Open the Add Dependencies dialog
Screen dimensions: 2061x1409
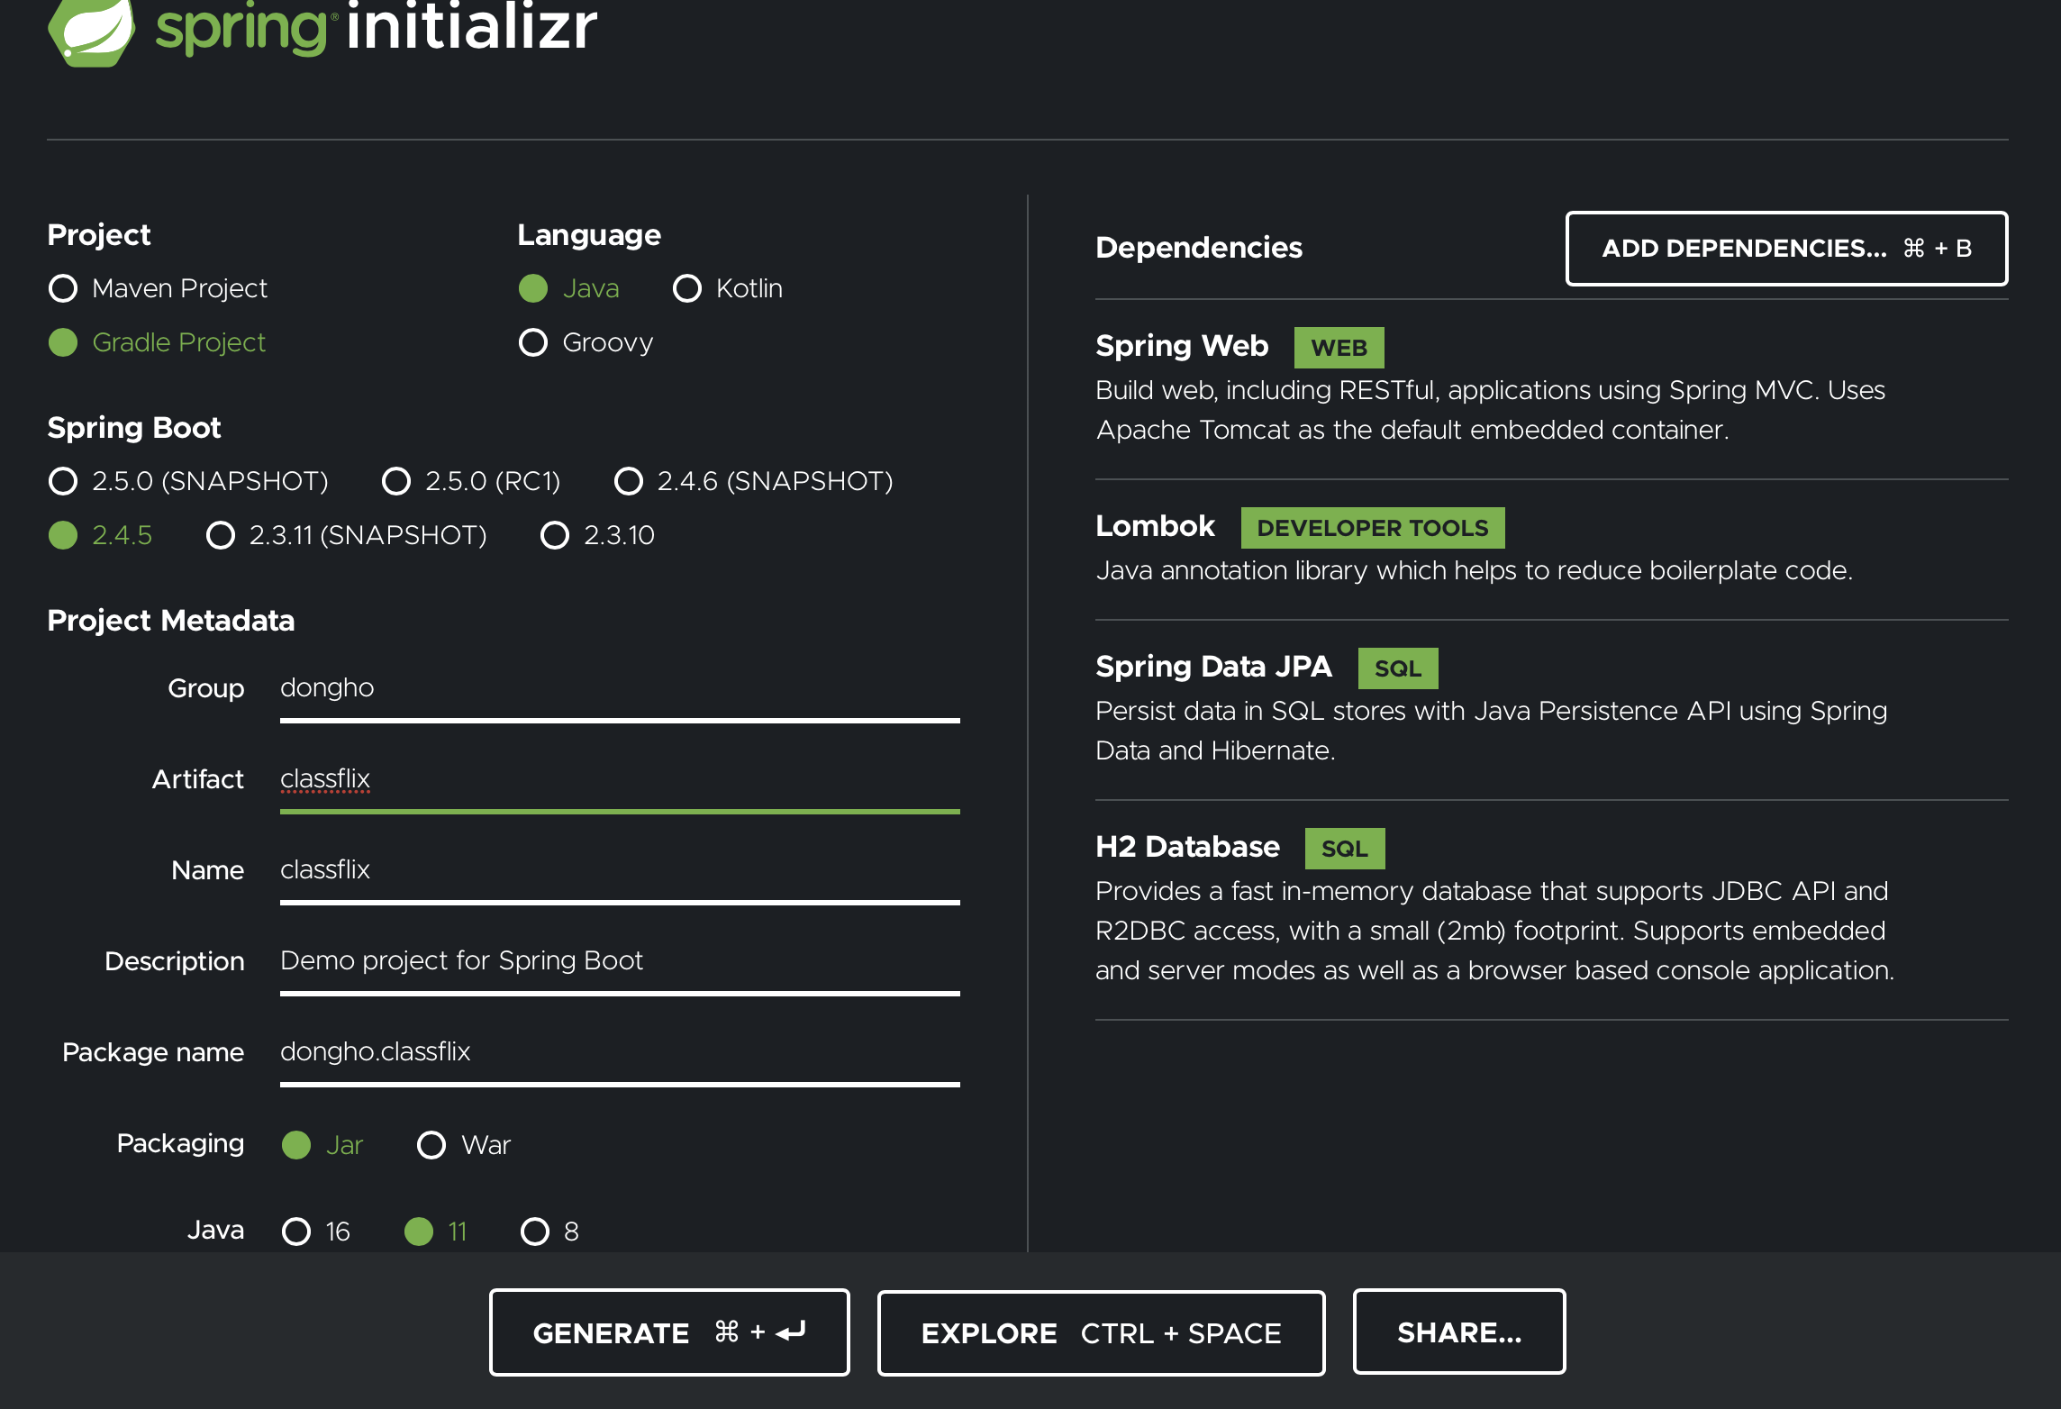1785,249
